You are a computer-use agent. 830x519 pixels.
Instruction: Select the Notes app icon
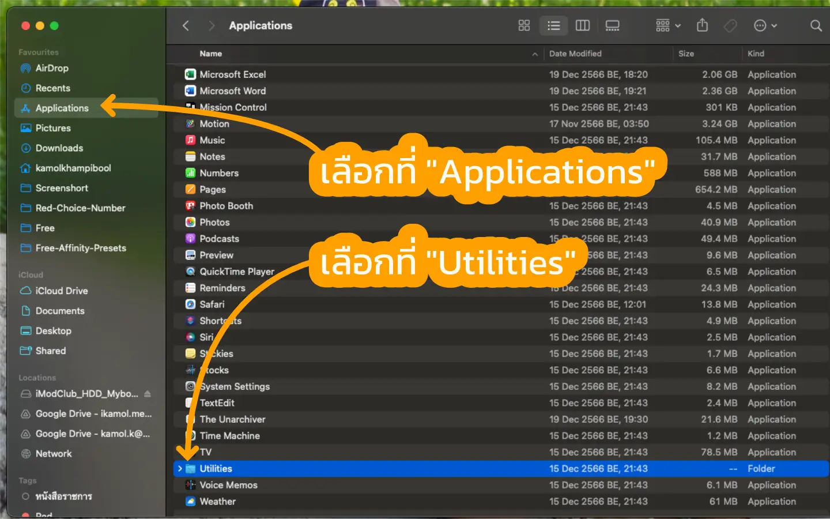(190, 156)
